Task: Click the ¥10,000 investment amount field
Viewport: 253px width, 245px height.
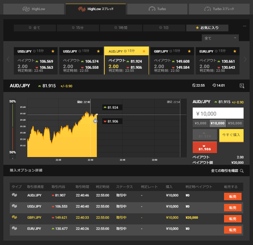Action: tap(218, 113)
